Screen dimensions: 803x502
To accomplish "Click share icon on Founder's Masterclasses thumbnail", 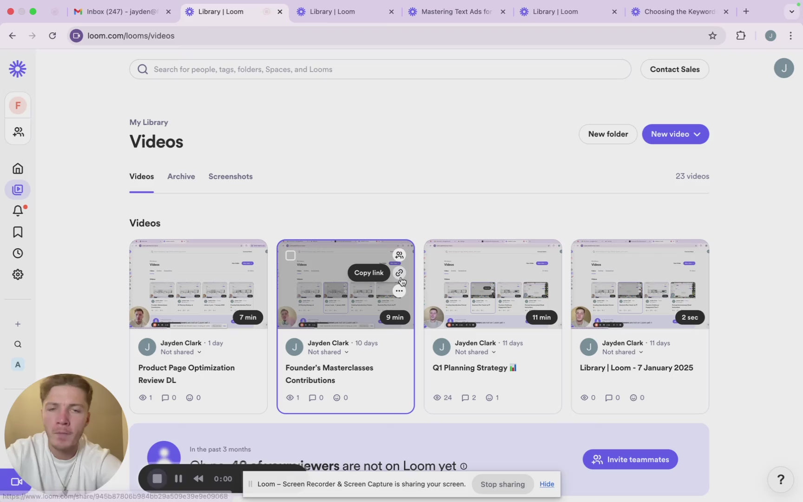I will (399, 255).
